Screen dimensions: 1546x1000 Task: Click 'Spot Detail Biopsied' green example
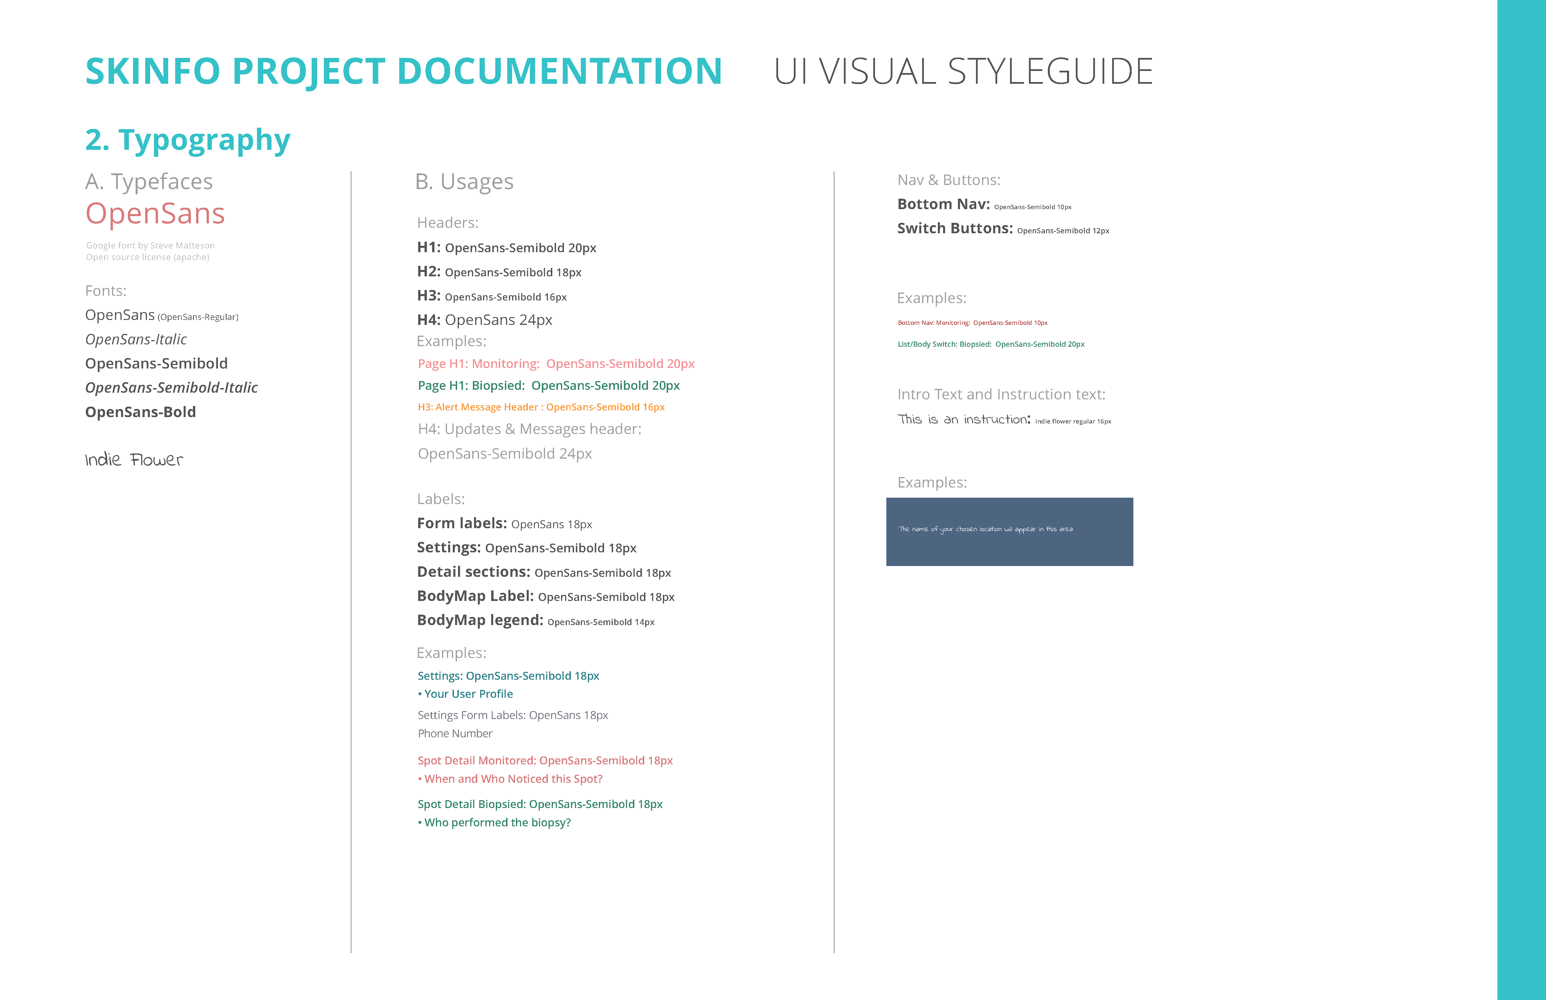tap(540, 805)
